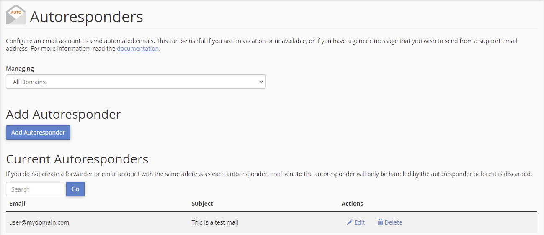Click the trash can icon next to Delete

click(x=380, y=222)
